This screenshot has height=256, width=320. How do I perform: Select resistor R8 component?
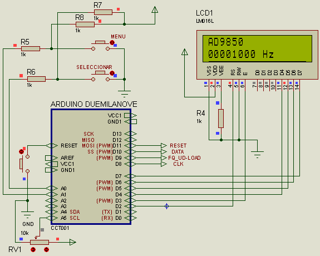coord(85,24)
